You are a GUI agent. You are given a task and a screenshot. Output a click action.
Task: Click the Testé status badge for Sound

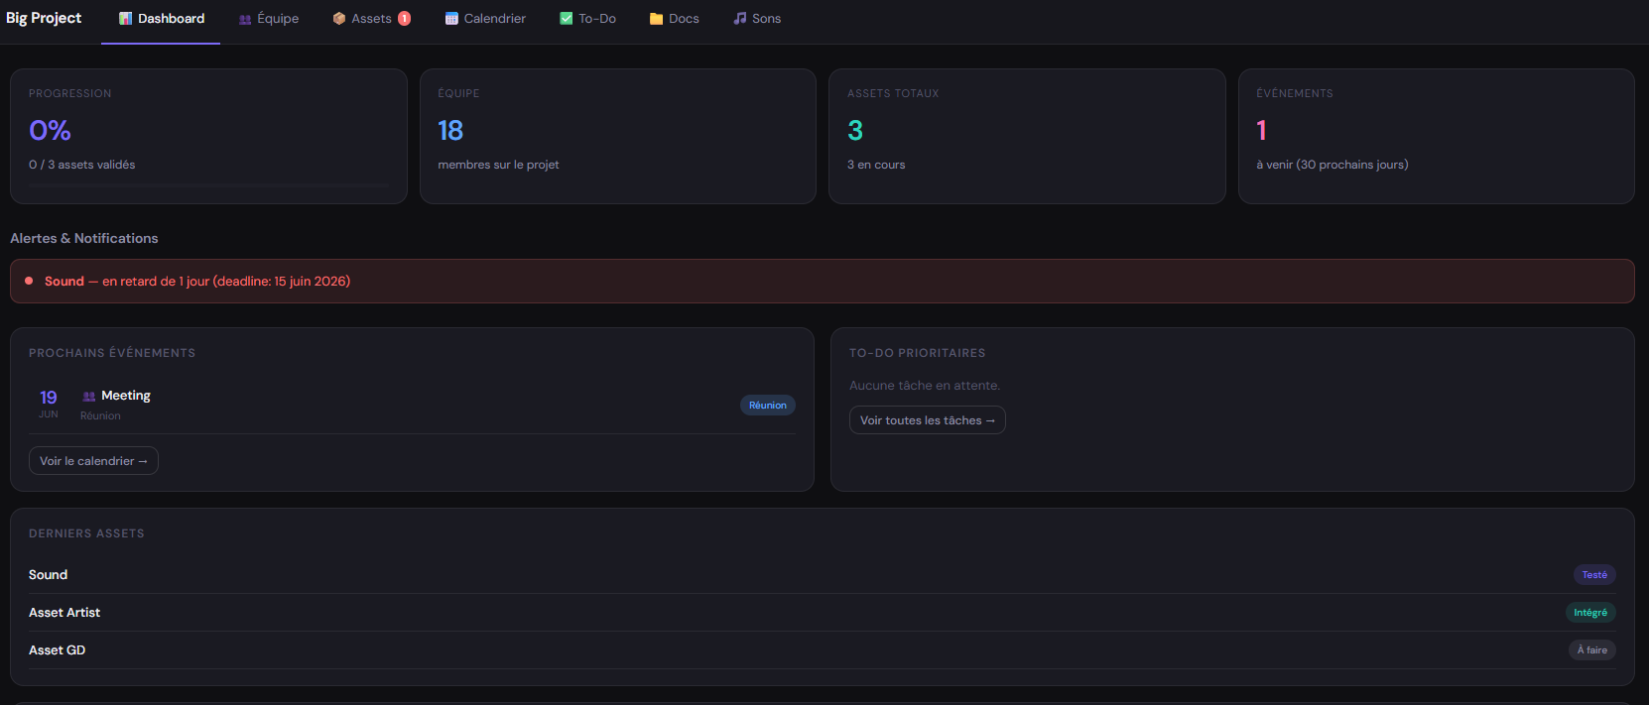point(1594,575)
